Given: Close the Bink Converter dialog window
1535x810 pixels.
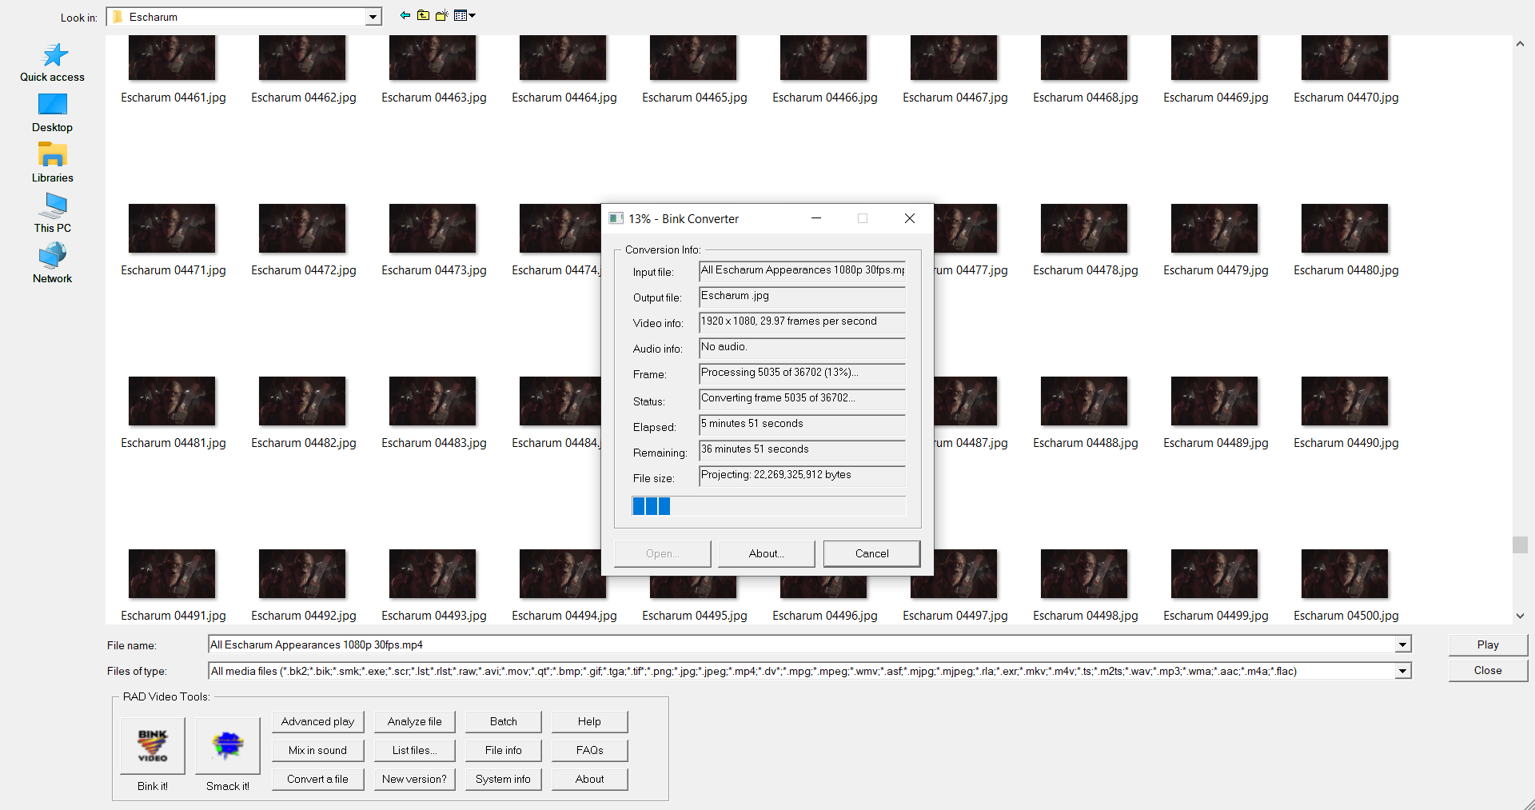Looking at the screenshot, I should 909,218.
